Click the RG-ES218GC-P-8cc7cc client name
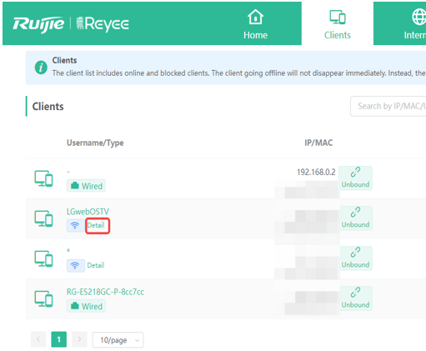 coord(105,292)
